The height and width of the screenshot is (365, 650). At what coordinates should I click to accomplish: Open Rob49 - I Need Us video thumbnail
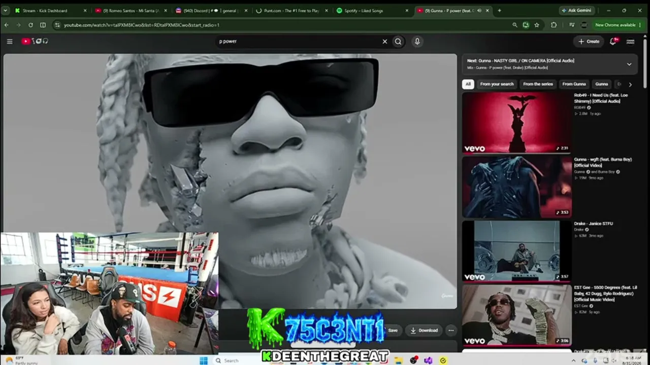click(x=516, y=122)
